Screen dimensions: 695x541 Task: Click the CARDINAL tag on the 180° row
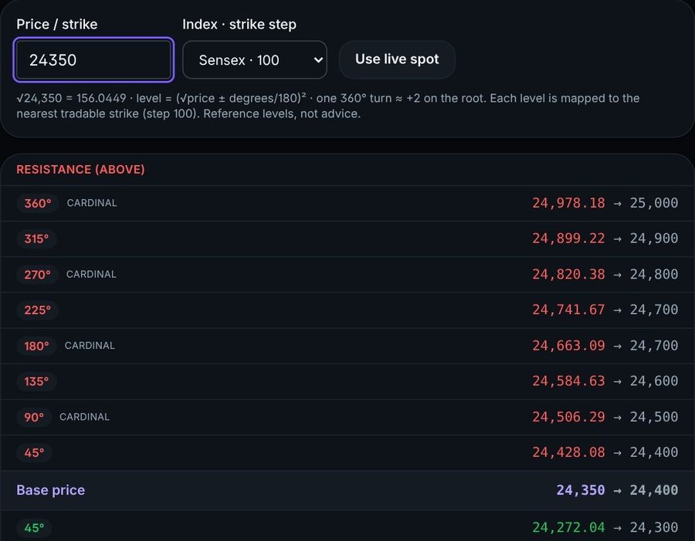click(90, 346)
